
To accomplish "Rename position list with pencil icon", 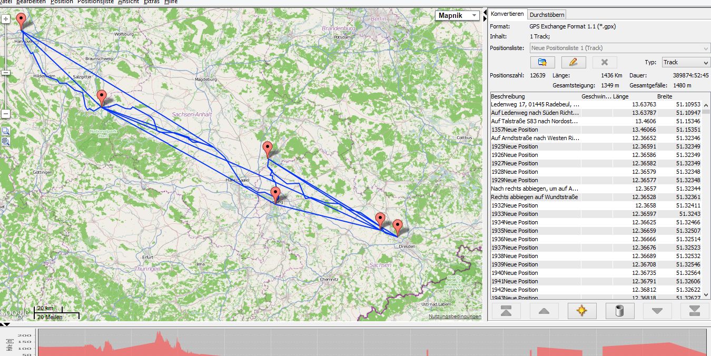I will point(573,62).
